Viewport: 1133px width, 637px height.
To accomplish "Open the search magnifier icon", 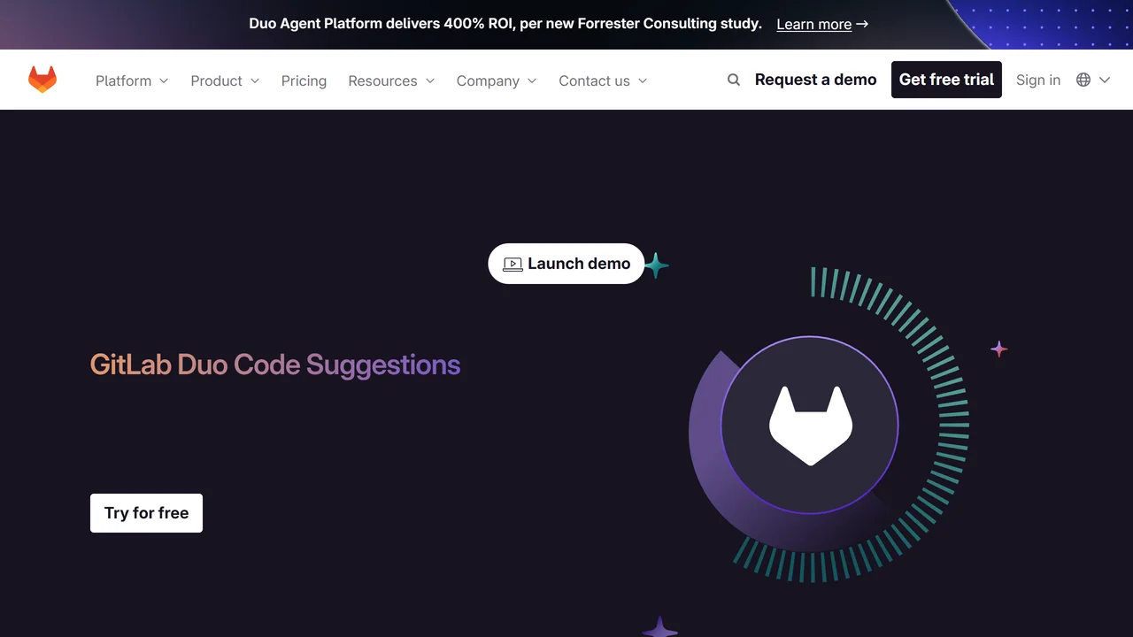I will coord(734,80).
